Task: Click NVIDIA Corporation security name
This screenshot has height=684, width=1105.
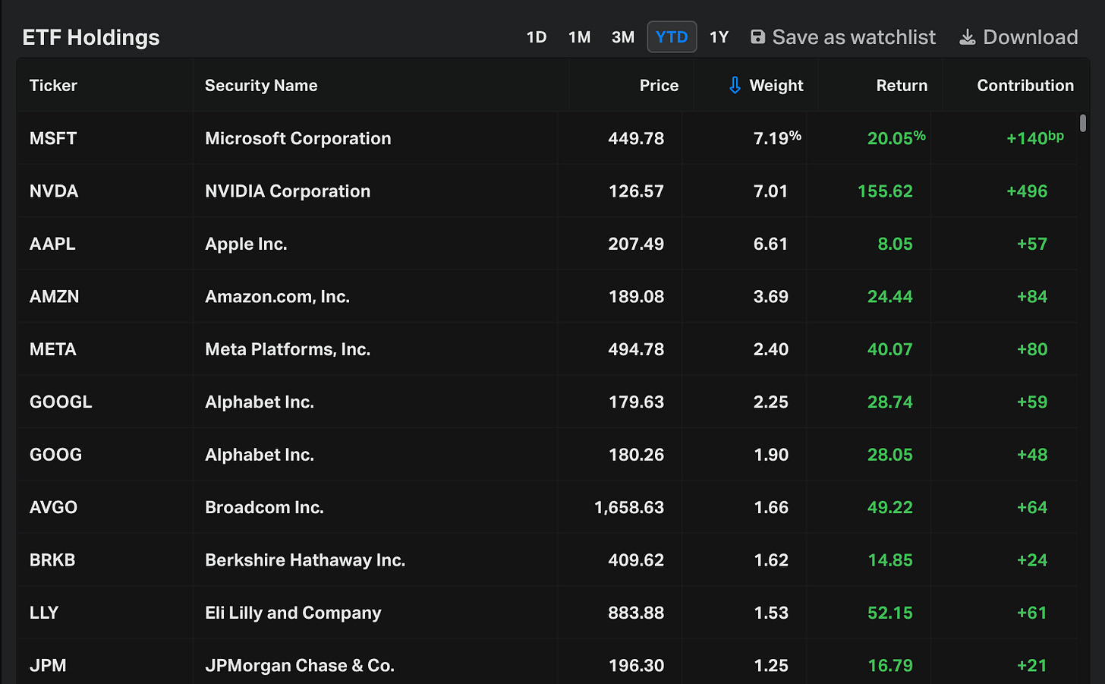Action: [x=288, y=191]
